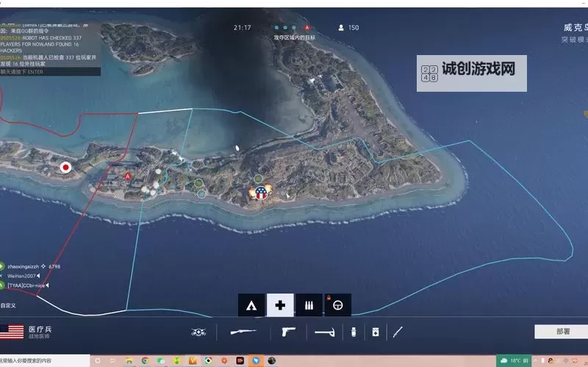
Task: Click the Japanese flag base marker
Action: click(65, 167)
